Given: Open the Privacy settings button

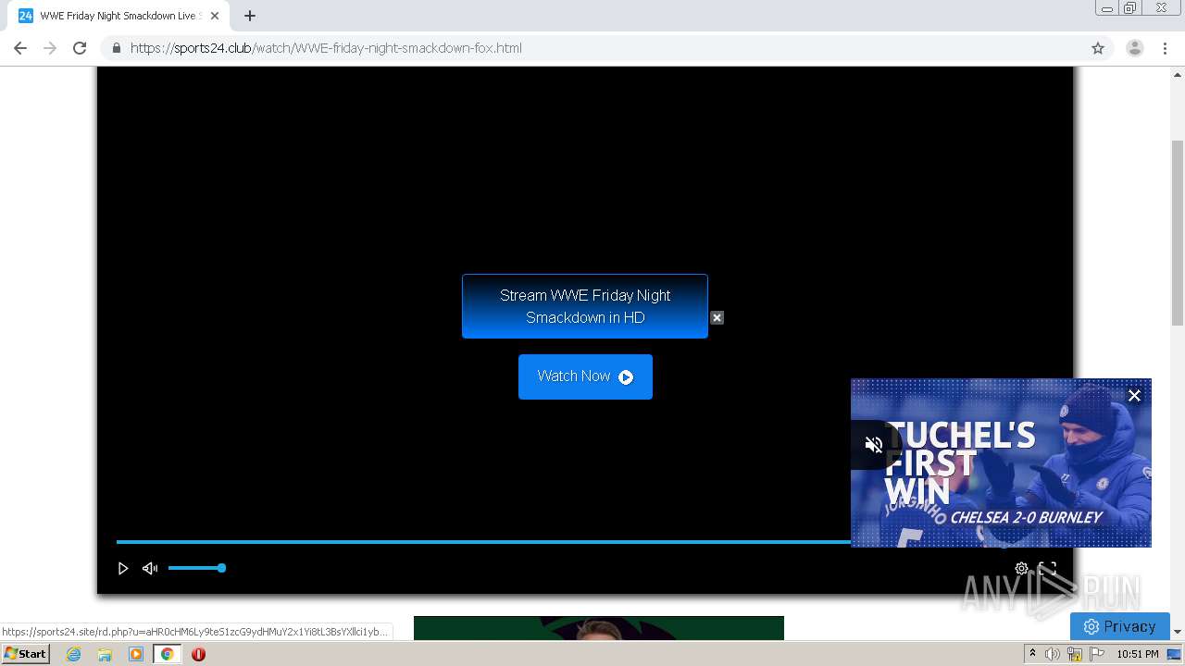Looking at the screenshot, I should (1120, 626).
